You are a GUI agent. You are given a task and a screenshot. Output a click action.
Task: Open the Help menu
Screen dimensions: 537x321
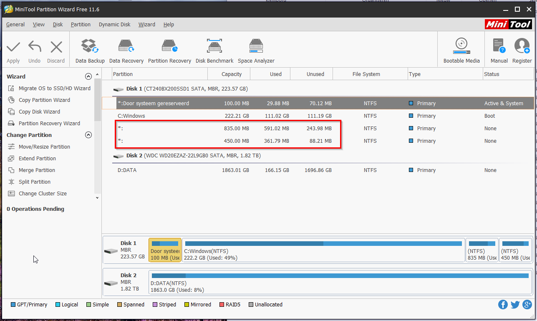pos(169,25)
